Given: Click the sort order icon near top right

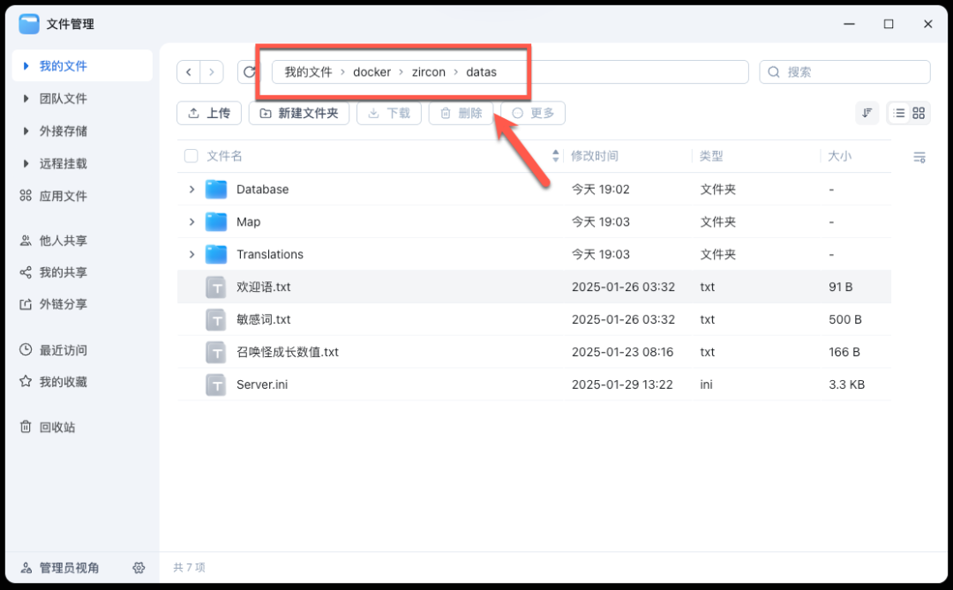Looking at the screenshot, I should (x=867, y=113).
